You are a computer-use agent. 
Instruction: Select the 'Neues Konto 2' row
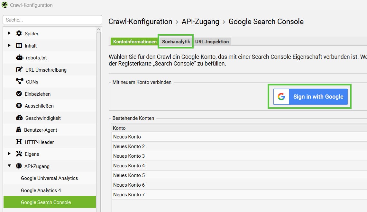click(x=239, y=146)
